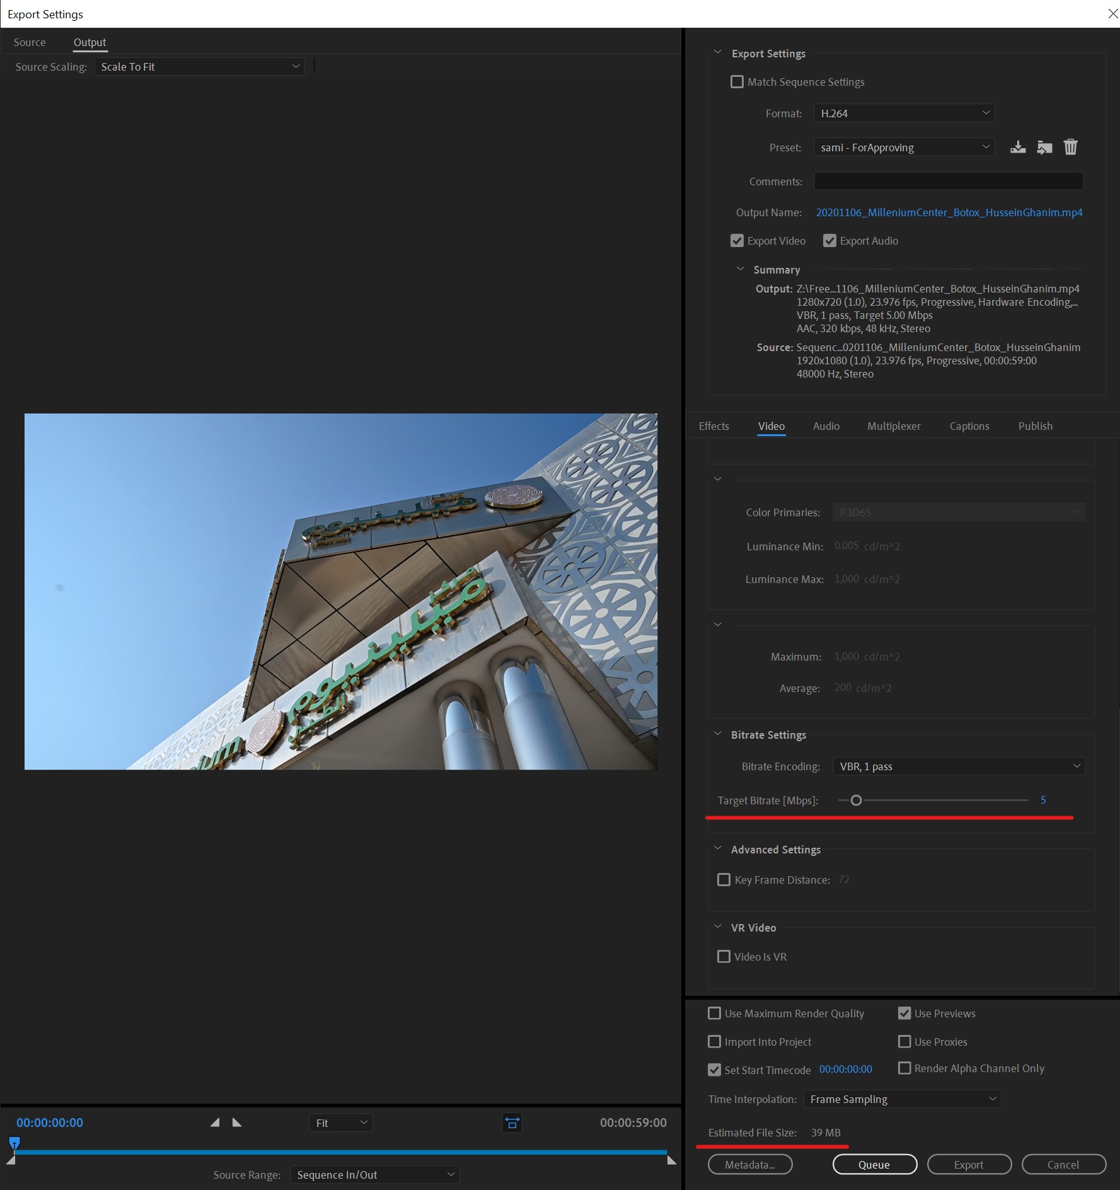The image size is (1120, 1190).
Task: Enable Use Maximum Render Quality
Action: pyautogui.click(x=715, y=1013)
